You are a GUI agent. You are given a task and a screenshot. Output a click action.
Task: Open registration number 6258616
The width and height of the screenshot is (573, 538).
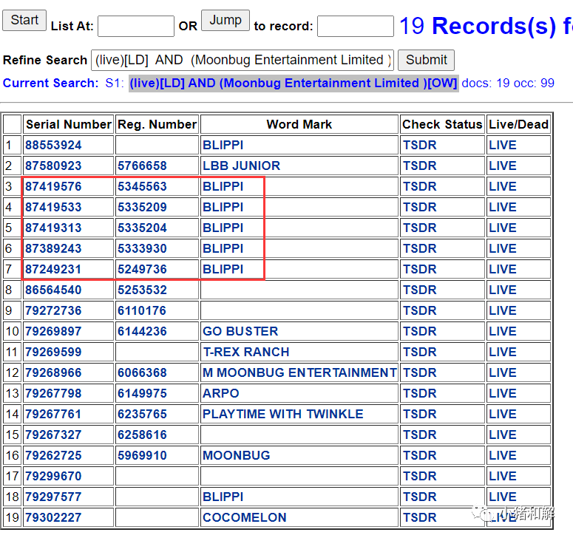click(142, 435)
